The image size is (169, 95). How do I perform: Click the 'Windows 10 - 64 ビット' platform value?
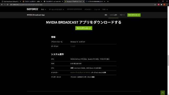tap(78, 42)
